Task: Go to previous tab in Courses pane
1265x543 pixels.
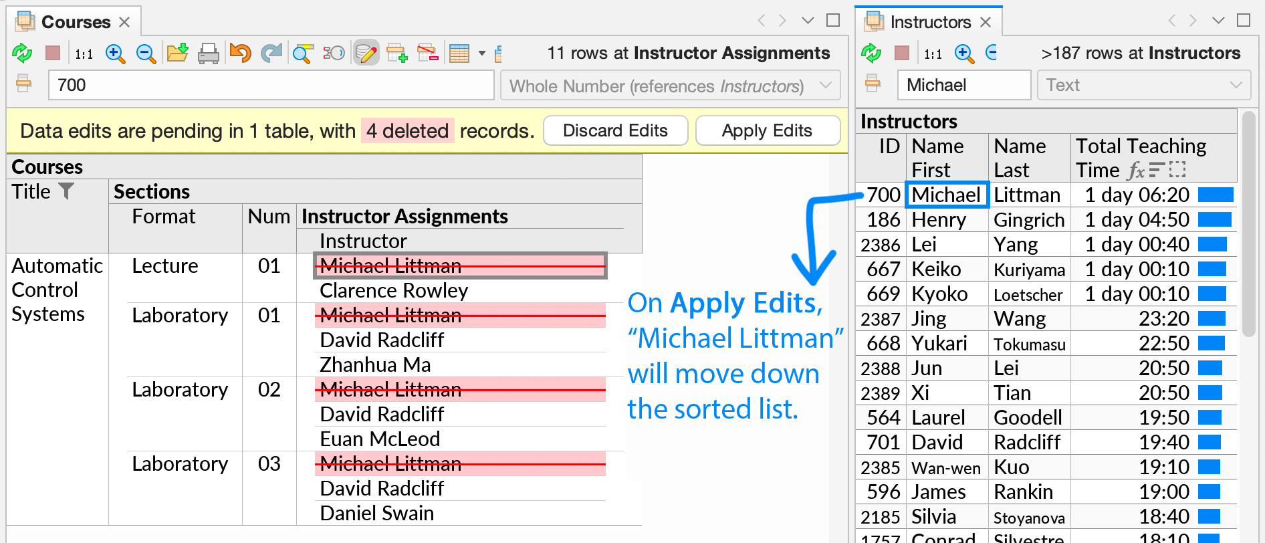Action: coord(761,21)
